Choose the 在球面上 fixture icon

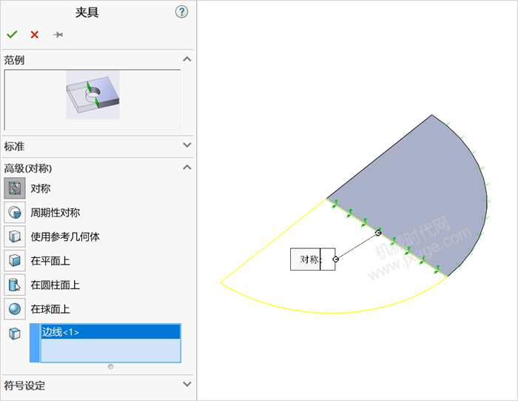(15, 309)
